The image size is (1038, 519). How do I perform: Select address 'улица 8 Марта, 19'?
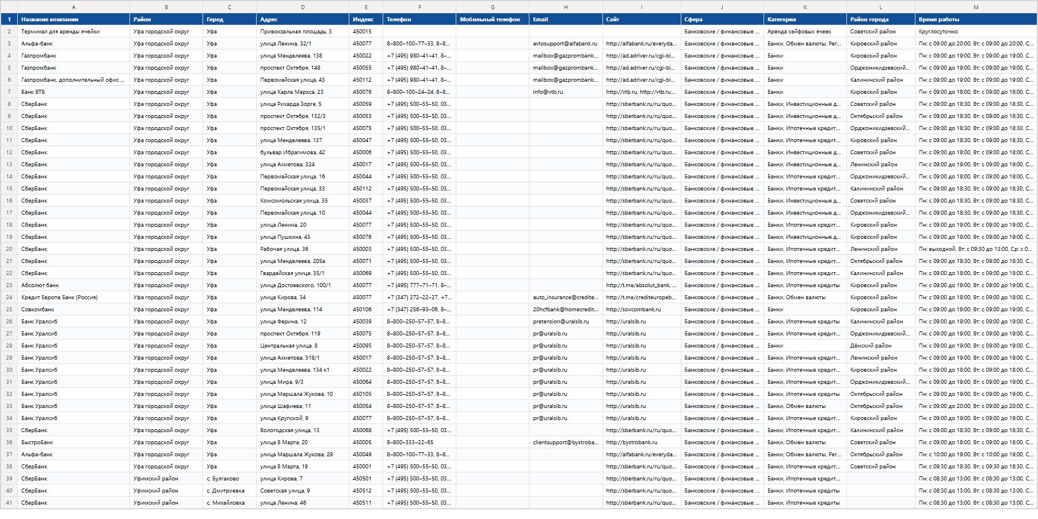point(303,467)
